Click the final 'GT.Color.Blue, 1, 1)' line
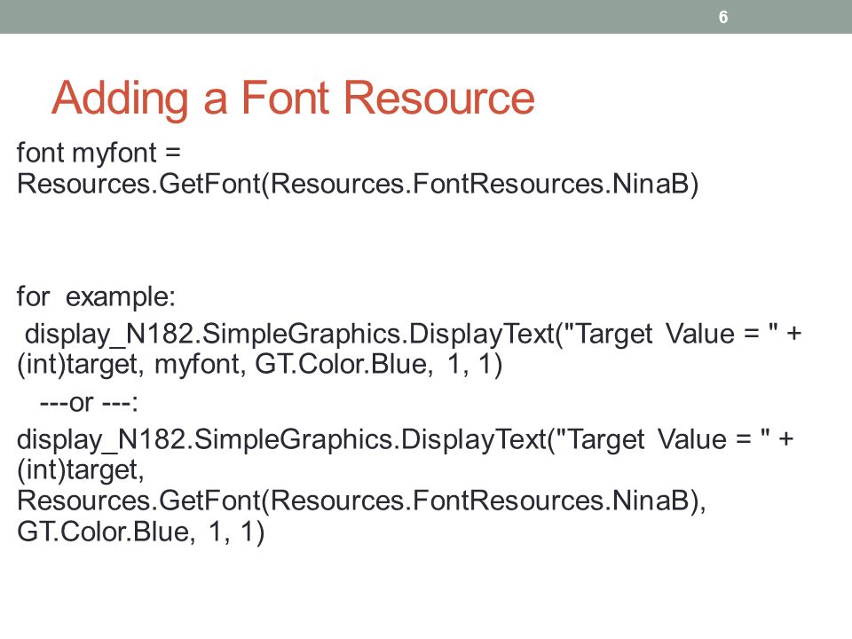The height and width of the screenshot is (639, 852). click(x=141, y=532)
